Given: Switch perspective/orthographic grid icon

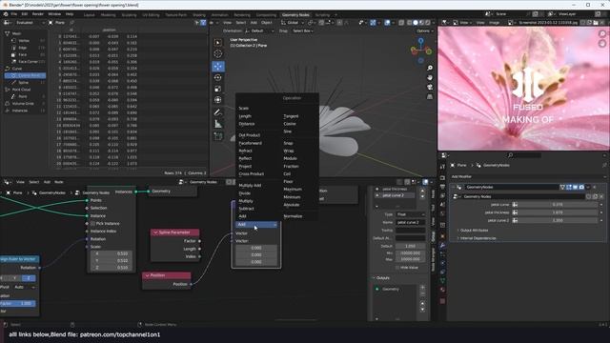Looking at the screenshot, I should [430, 96].
